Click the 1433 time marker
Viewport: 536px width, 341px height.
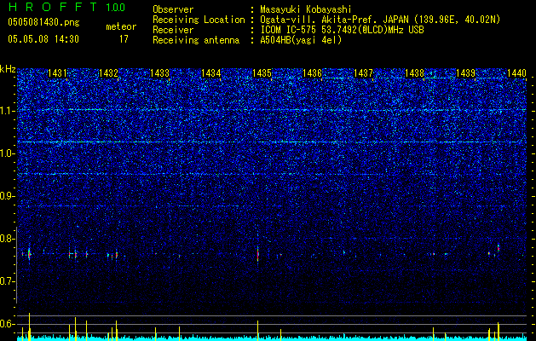coord(159,73)
